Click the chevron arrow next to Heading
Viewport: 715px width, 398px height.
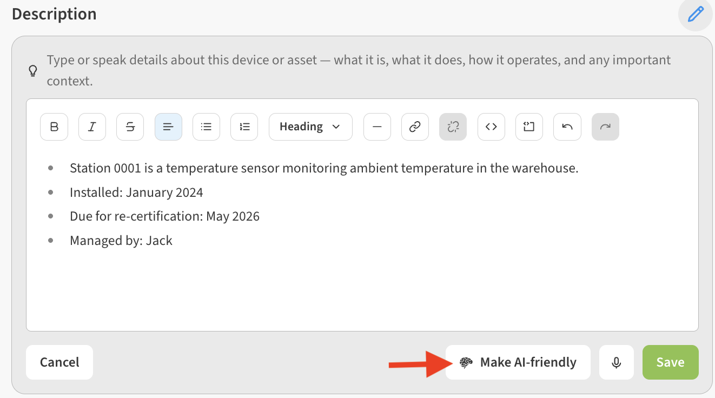point(336,127)
